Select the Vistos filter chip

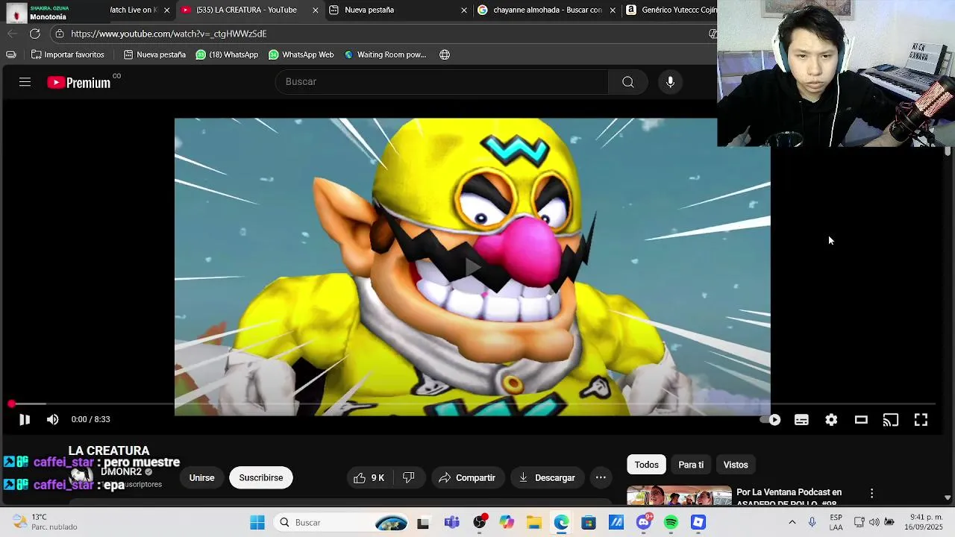click(736, 465)
